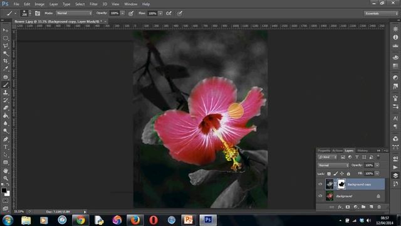Open the brush Mode dropdown
The image size is (401, 226).
74,13
